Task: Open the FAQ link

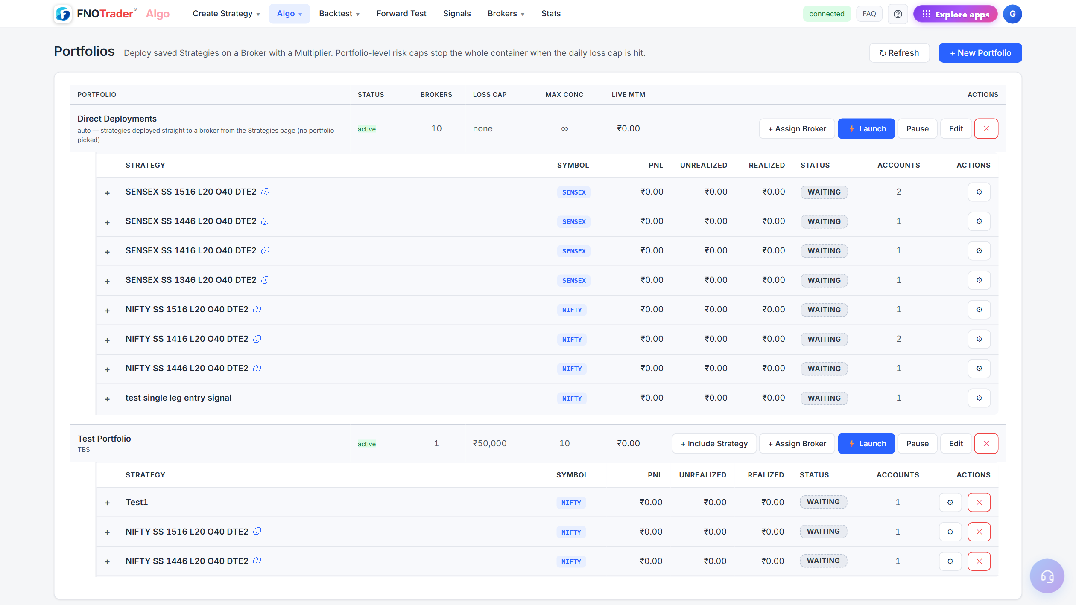Action: tap(869, 14)
